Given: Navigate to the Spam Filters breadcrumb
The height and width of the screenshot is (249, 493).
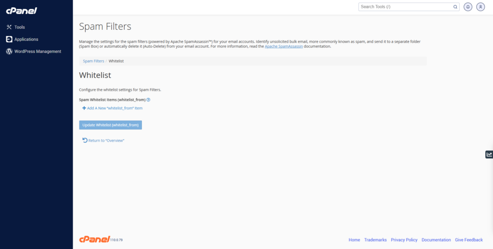Looking at the screenshot, I should point(93,61).
